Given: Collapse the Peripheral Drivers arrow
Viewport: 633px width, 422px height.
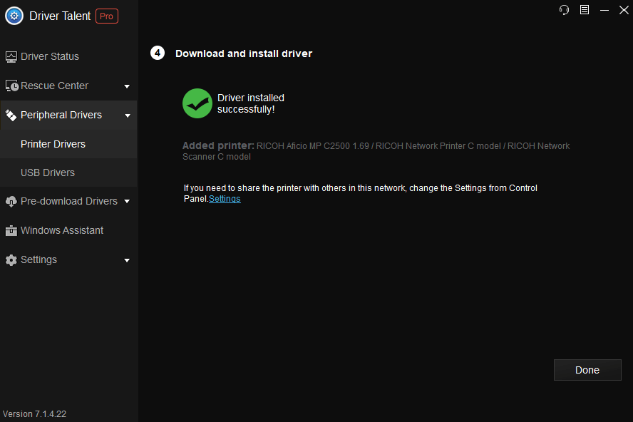Looking at the screenshot, I should tap(128, 116).
